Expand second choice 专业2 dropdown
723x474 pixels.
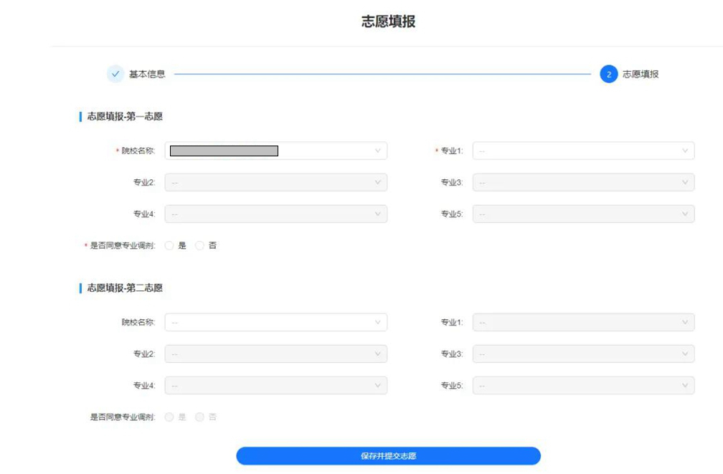tap(275, 354)
